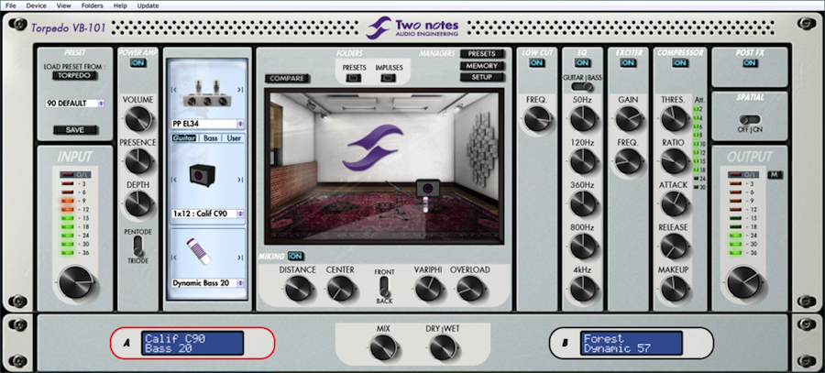Select next power amp arrow
The height and width of the screenshot is (373, 825).
coord(240,90)
